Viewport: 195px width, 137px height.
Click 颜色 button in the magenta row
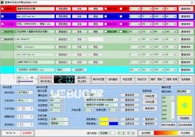click(96, 24)
